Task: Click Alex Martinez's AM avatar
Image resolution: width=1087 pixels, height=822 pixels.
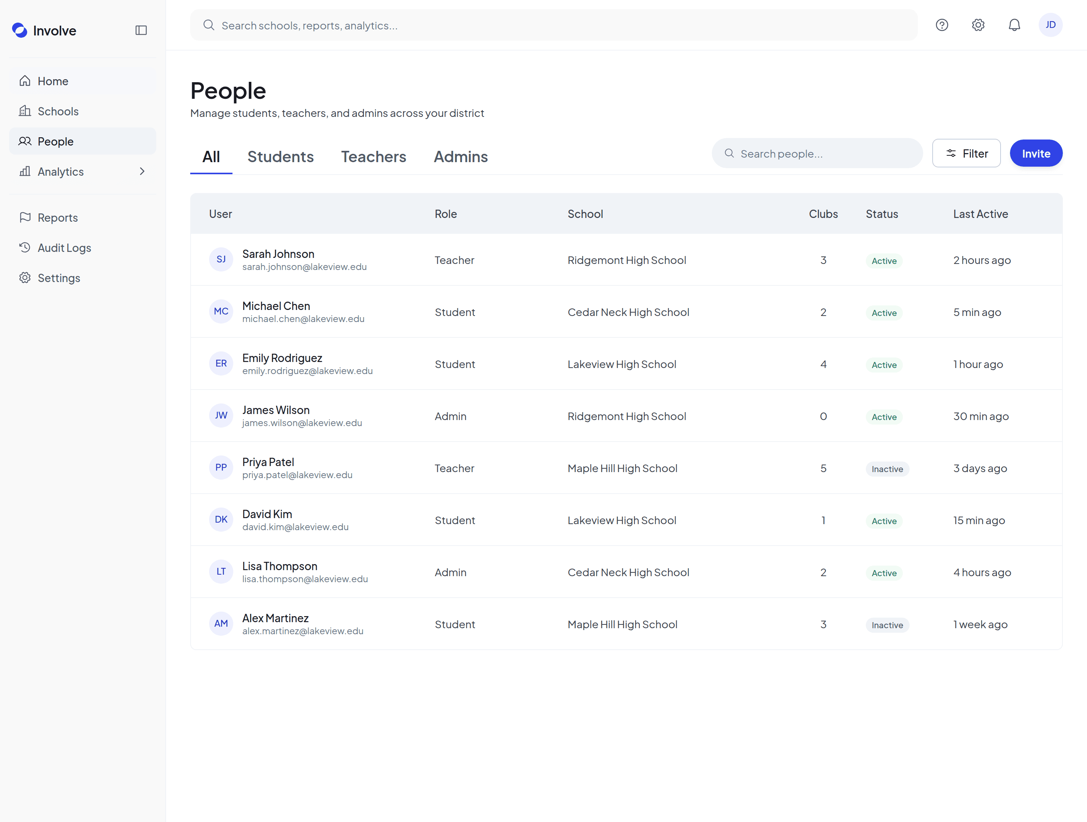Action: click(221, 624)
